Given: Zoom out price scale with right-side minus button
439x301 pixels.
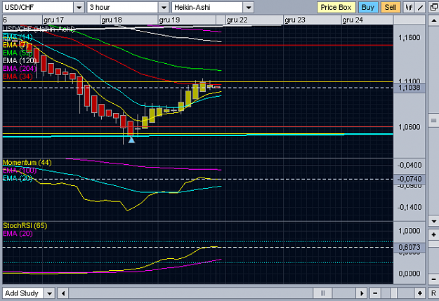Looking at the screenshot, I should coord(433,279).
